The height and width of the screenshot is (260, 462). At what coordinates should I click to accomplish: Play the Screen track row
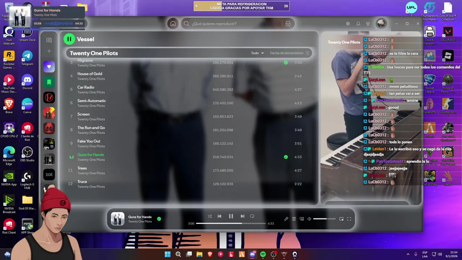tap(189, 117)
